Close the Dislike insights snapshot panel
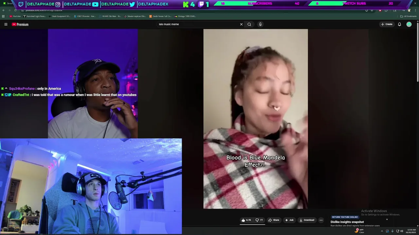Image resolution: width=419 pixels, height=235 pixels. (387, 219)
